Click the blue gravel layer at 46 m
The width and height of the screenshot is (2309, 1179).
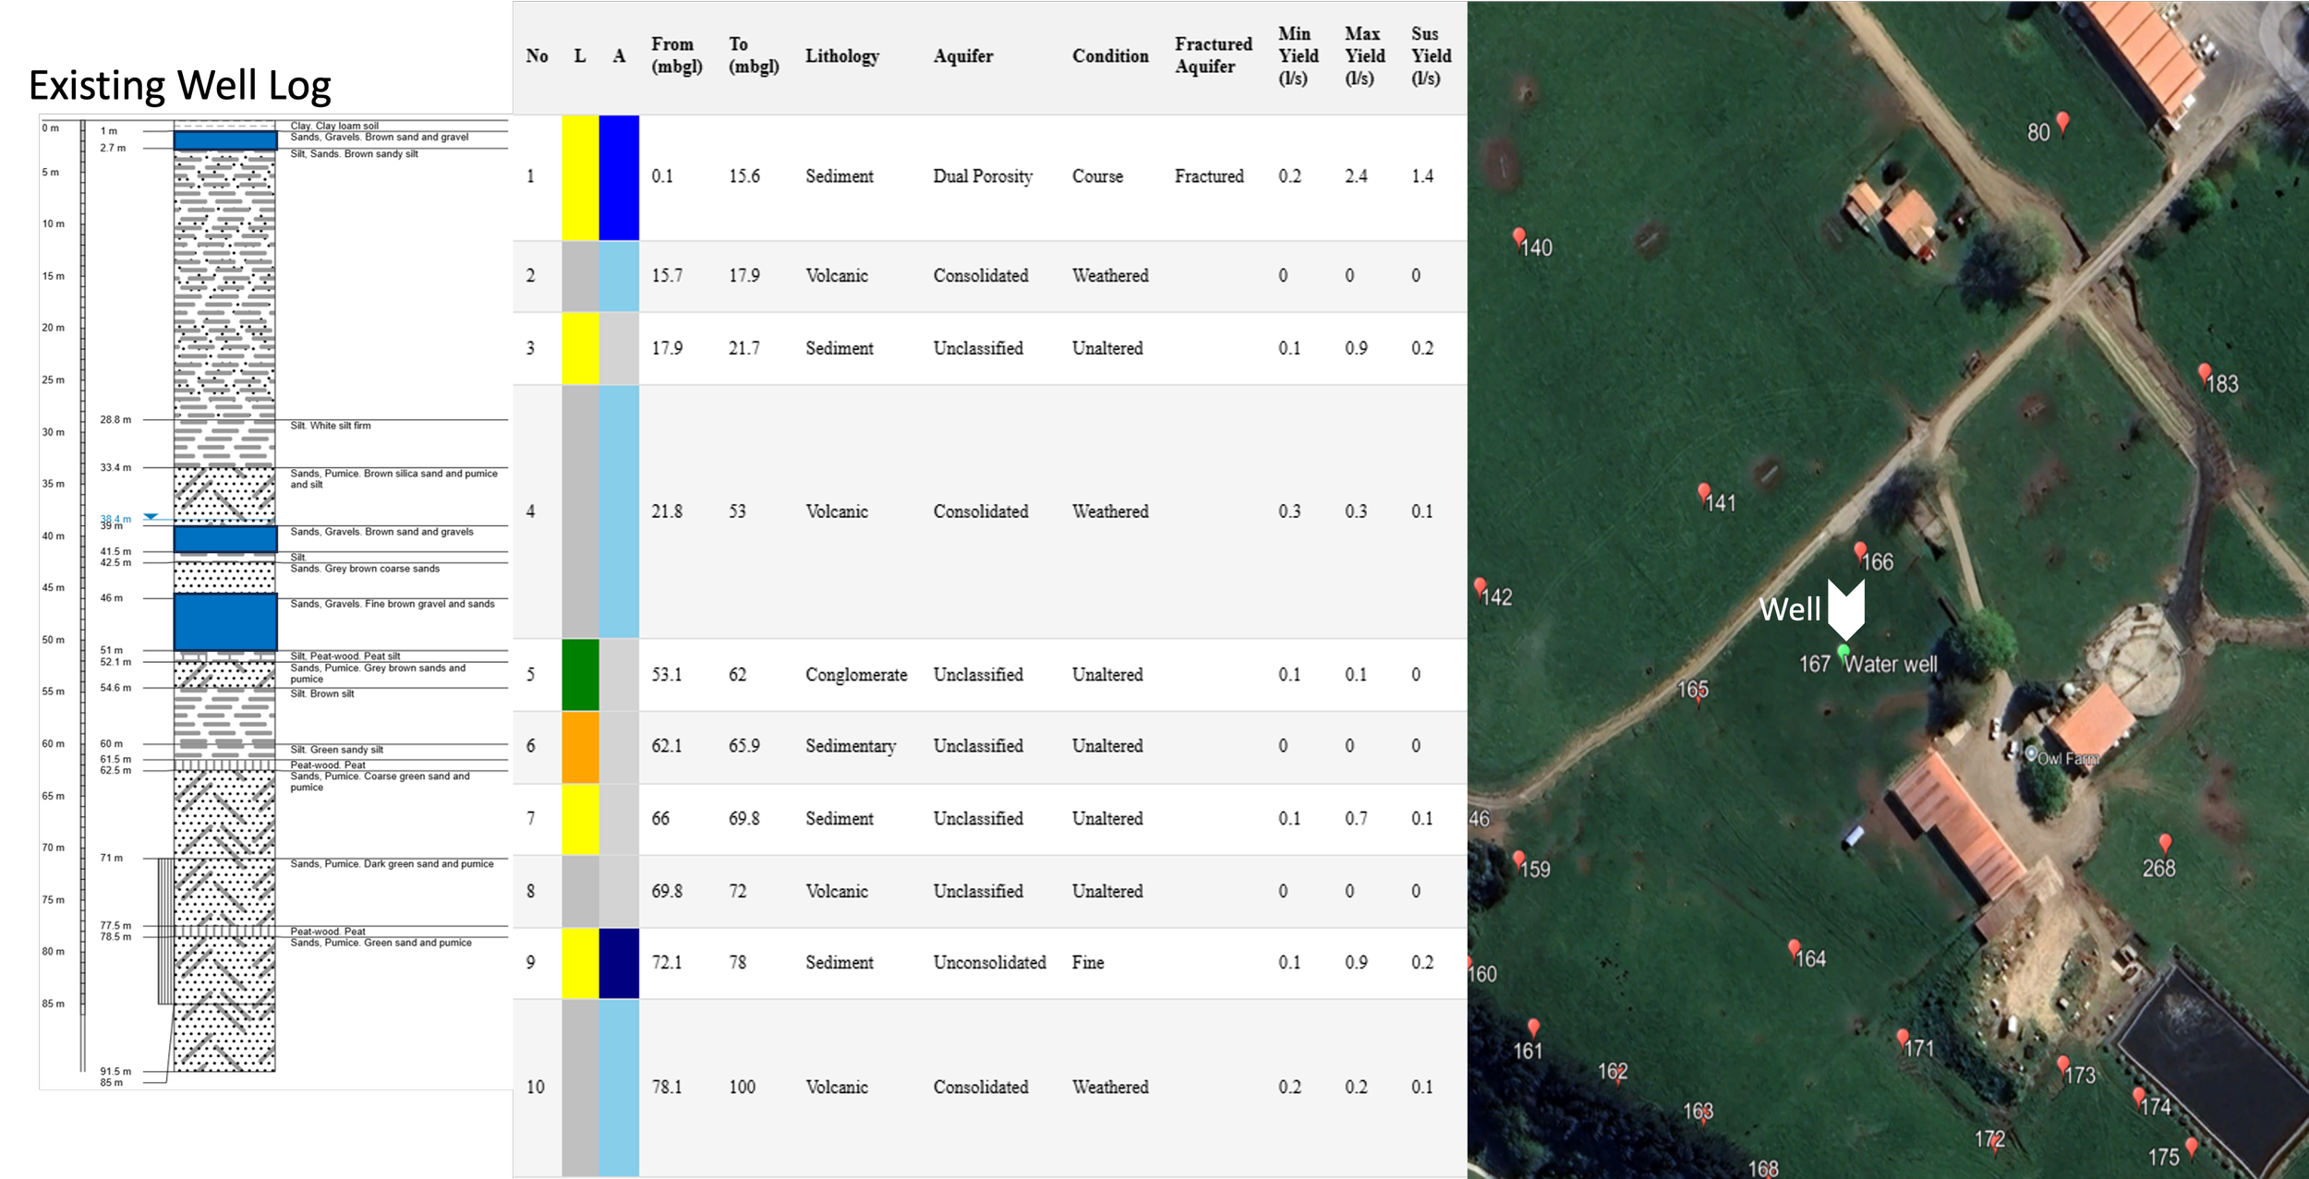coord(225,622)
